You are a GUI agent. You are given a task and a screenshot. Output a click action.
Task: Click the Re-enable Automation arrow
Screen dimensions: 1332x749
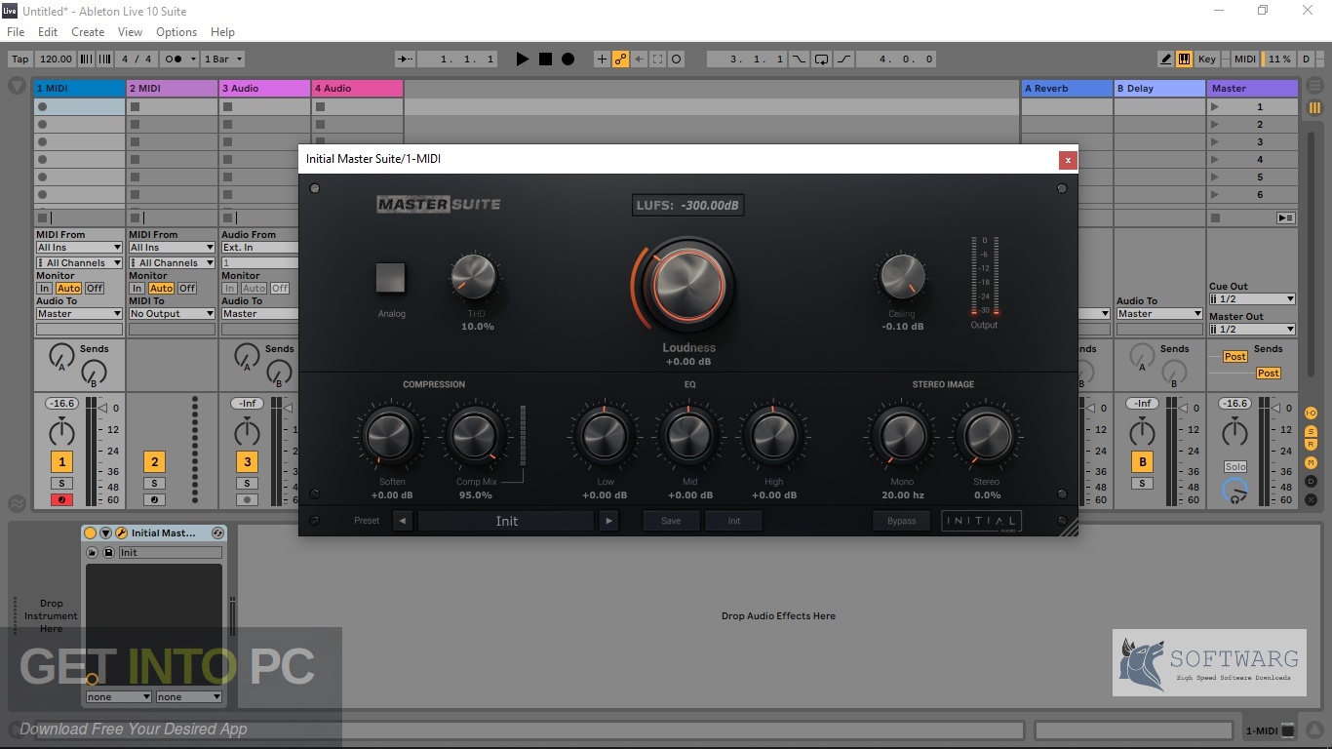640,59
